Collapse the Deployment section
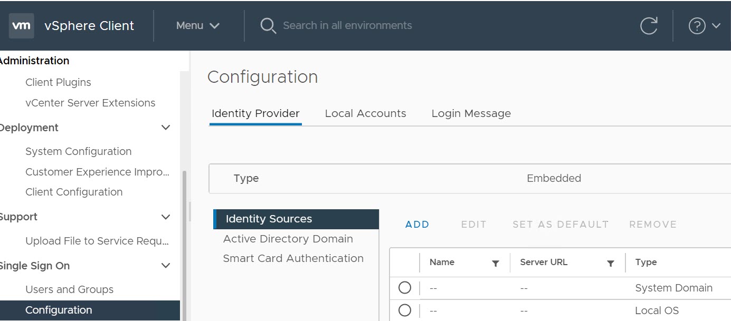This screenshot has height=321, width=731. (166, 128)
